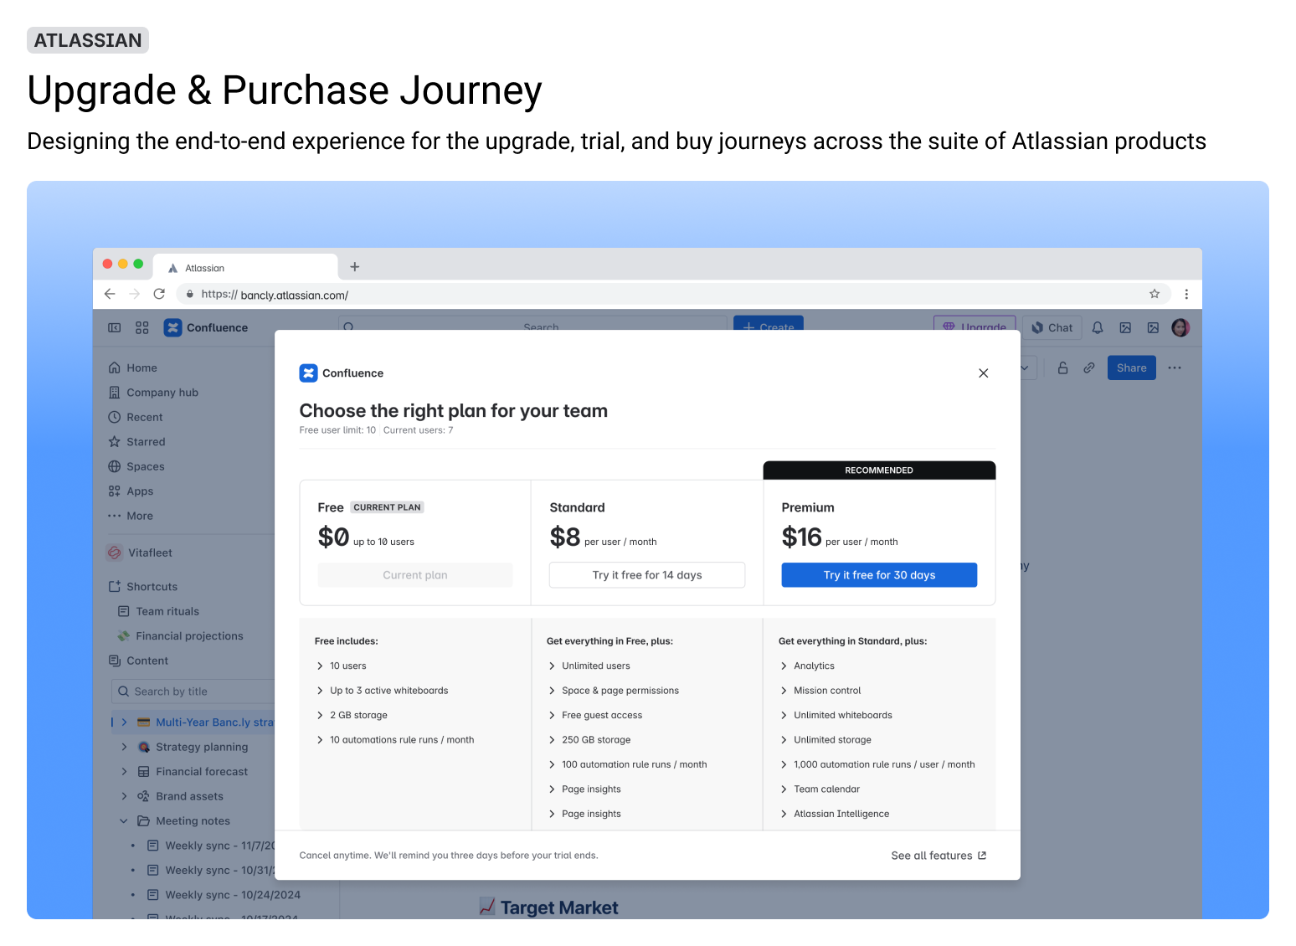Collapse the left sidebar panel
The width and height of the screenshot is (1296, 946).
(x=114, y=327)
